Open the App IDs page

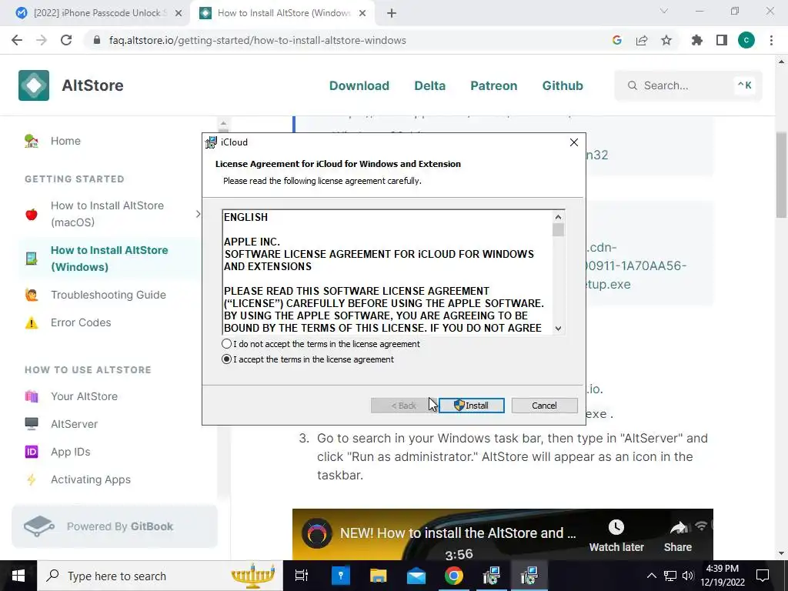pyautogui.click(x=70, y=452)
